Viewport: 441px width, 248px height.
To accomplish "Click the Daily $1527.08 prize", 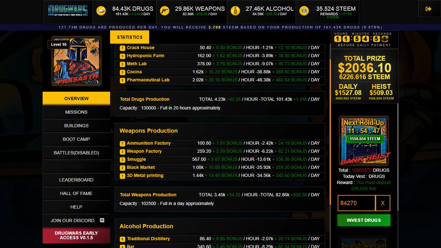I will pos(348,93).
